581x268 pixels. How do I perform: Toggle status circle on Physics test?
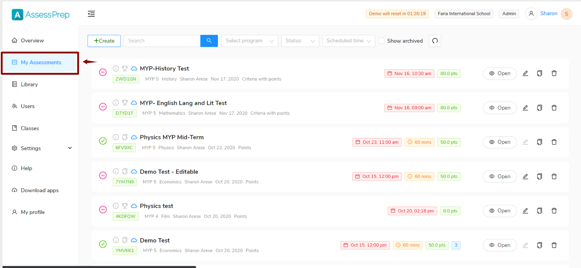(x=103, y=210)
